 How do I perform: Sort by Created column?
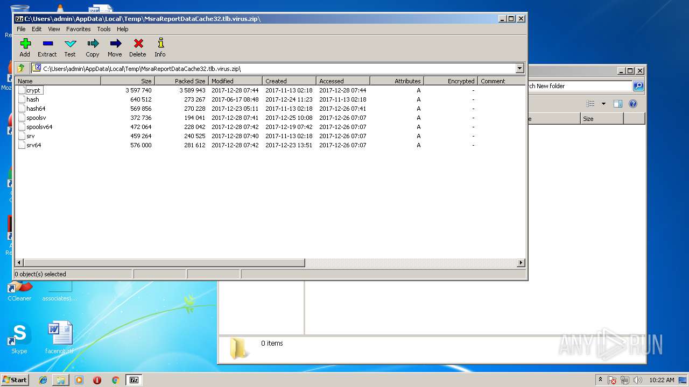pyautogui.click(x=290, y=81)
